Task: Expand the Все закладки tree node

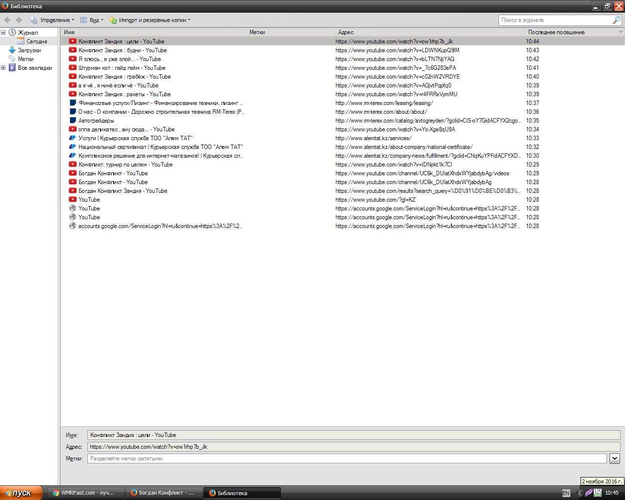Action: 3,68
